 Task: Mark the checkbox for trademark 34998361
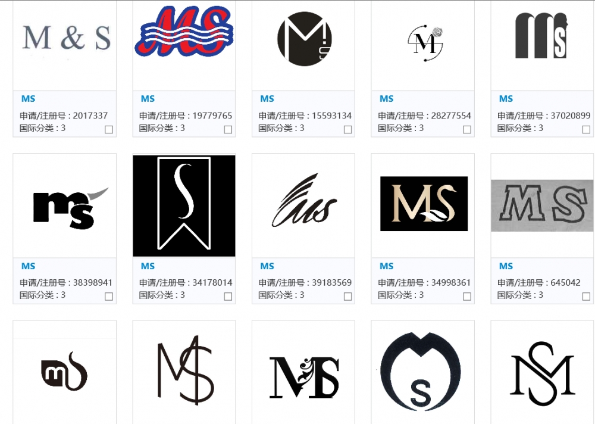click(x=467, y=297)
